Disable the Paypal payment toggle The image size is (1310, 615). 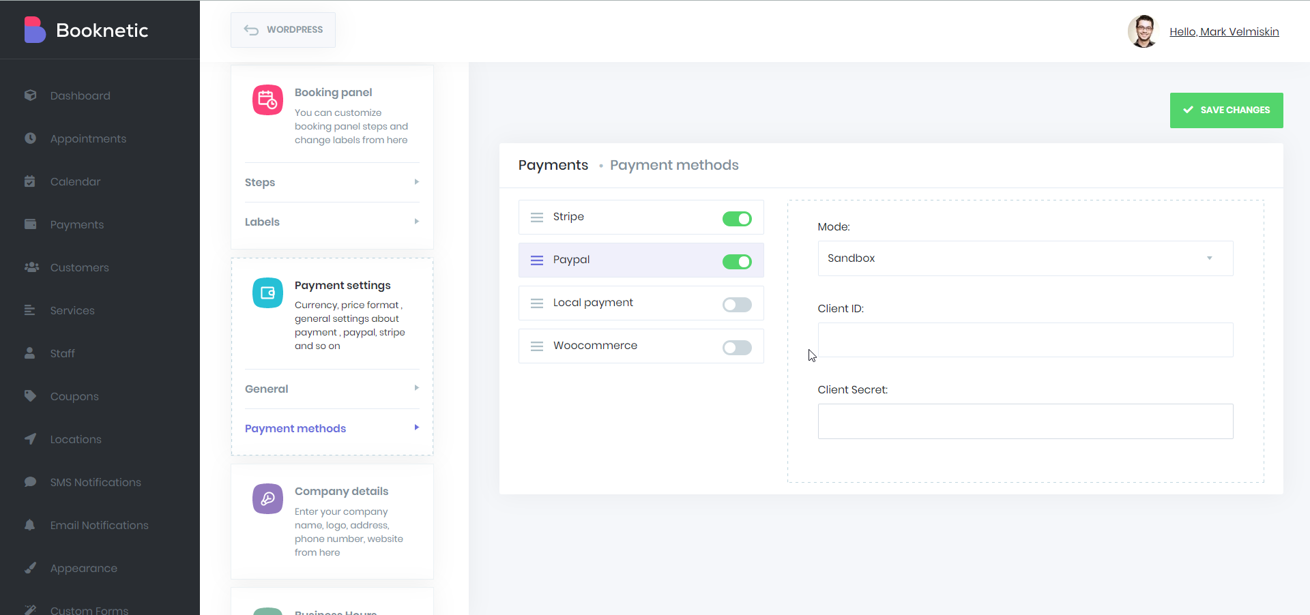pyautogui.click(x=737, y=262)
